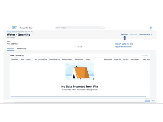Screen dimensions: 163x122
Task: Click the search field in the header
Action: point(80,28)
